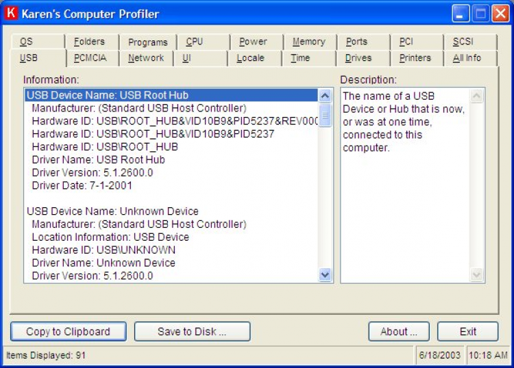Viewport: 514px width, 368px height.
Task: Minimize the Karen's Computer Profiler window
Action: tap(461, 14)
